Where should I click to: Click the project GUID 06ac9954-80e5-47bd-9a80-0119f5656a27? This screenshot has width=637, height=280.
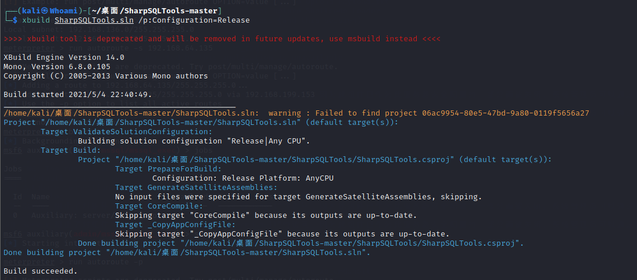[506, 113]
